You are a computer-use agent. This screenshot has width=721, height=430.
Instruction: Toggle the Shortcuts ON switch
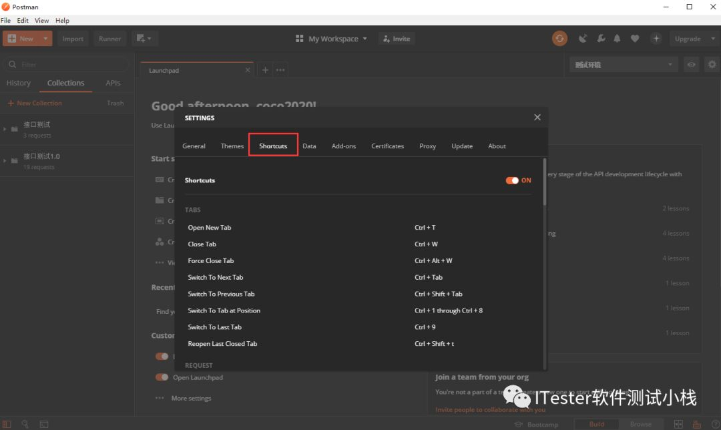coord(512,180)
